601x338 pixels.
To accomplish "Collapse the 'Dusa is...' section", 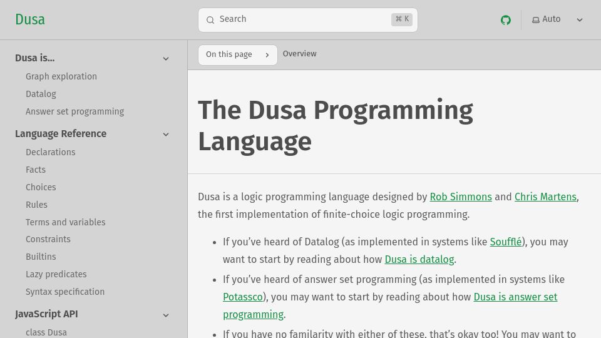I will pos(165,59).
